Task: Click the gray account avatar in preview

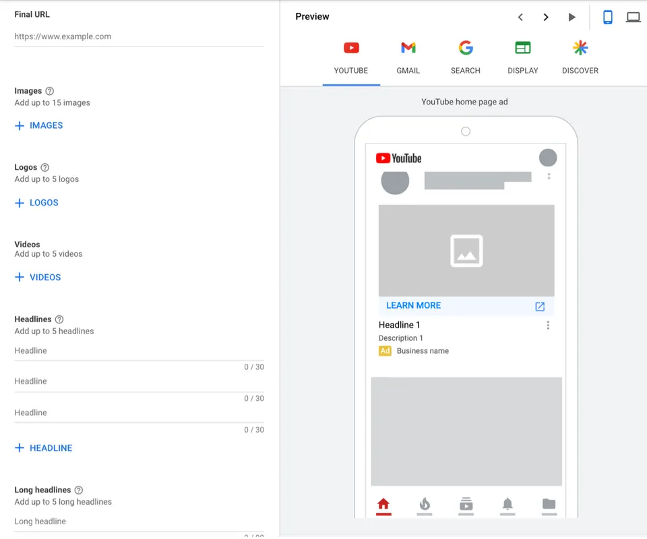Action: tap(548, 158)
